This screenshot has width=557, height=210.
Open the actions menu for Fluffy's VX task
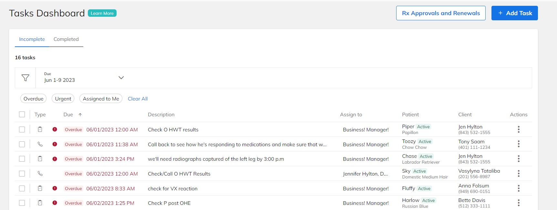tap(519, 188)
